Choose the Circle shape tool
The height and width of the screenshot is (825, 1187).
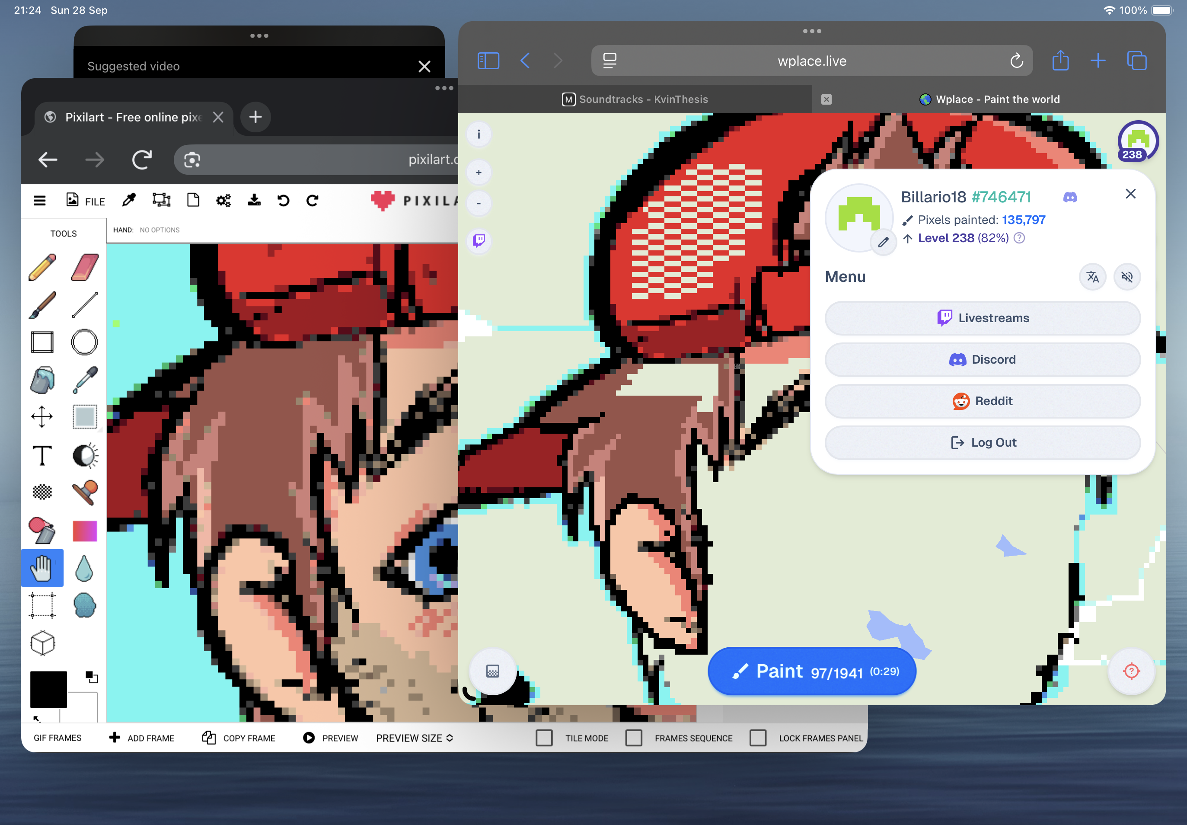tap(84, 342)
